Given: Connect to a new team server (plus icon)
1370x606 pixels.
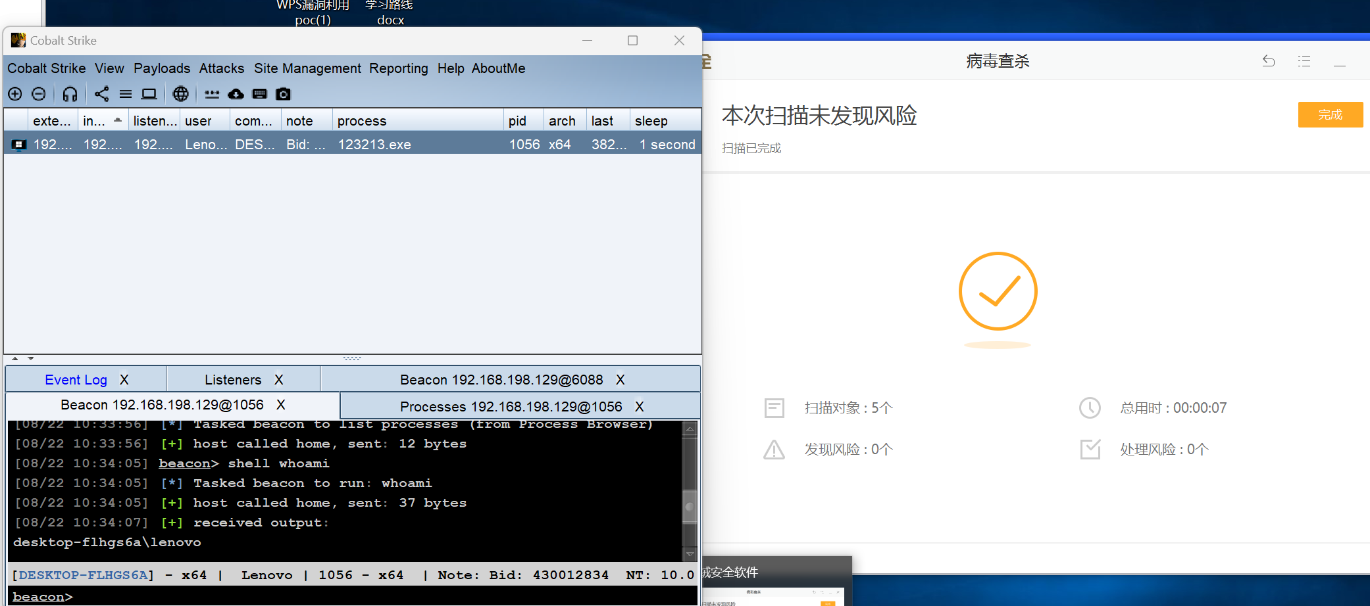Looking at the screenshot, I should pyautogui.click(x=15, y=94).
